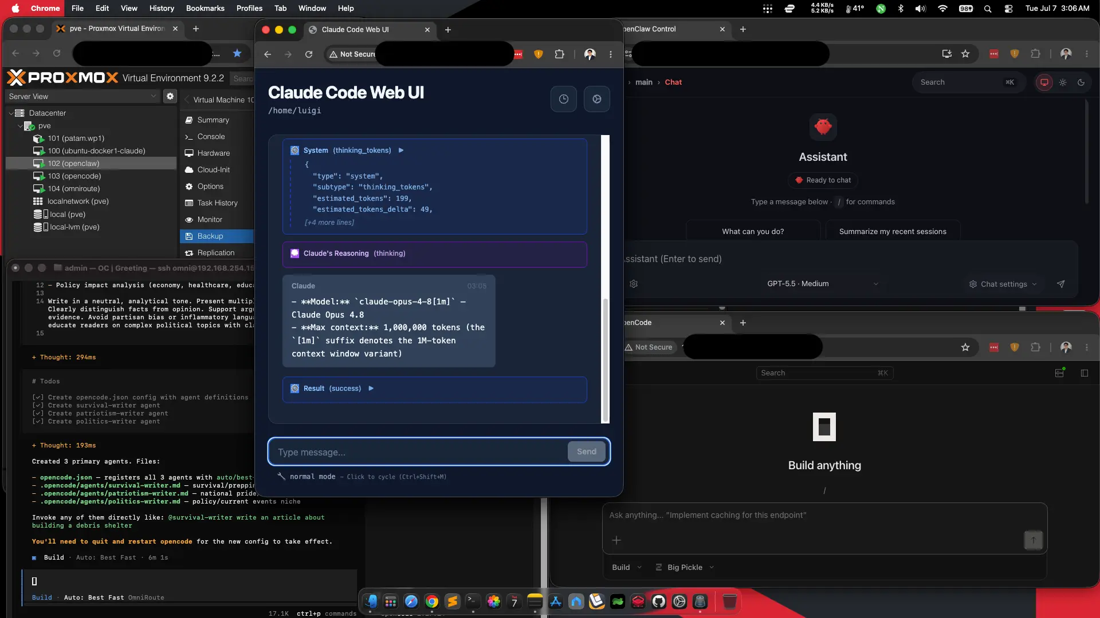Open Replication in Proxmox VM menu

click(215, 253)
